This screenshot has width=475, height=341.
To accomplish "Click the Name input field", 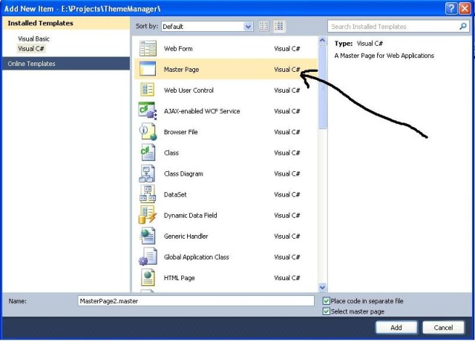I will (196, 301).
